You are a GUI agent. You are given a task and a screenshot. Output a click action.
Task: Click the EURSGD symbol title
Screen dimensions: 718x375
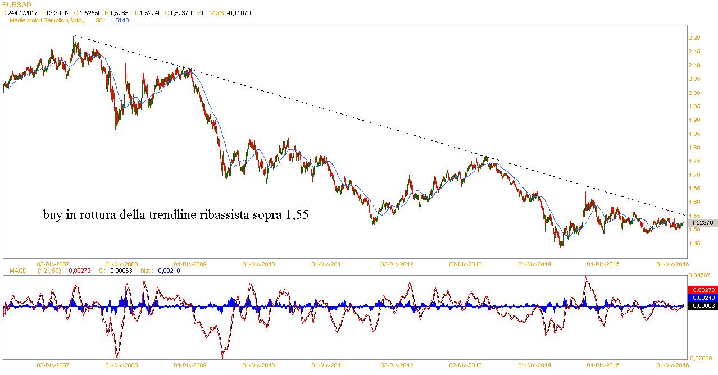pos(16,4)
